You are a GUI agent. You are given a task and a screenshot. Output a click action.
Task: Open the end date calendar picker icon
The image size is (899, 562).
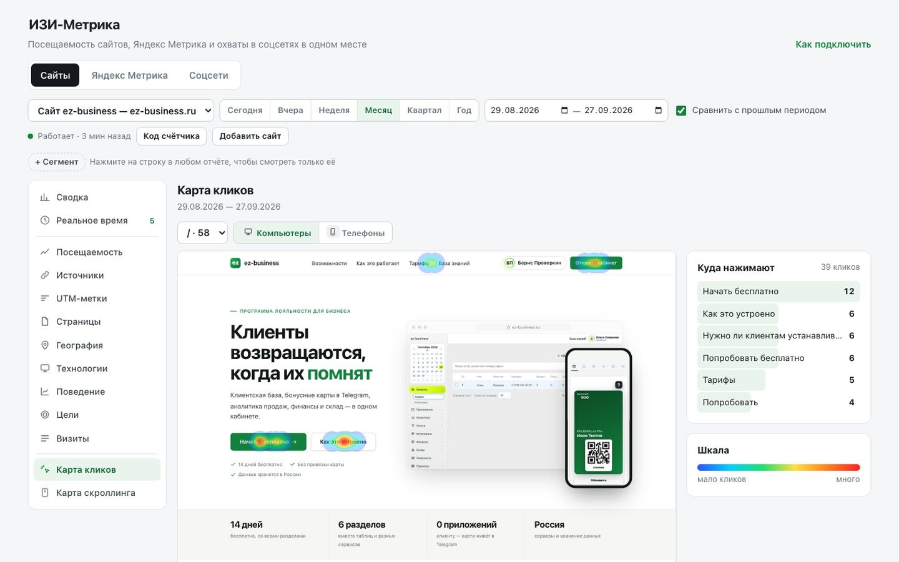(658, 111)
